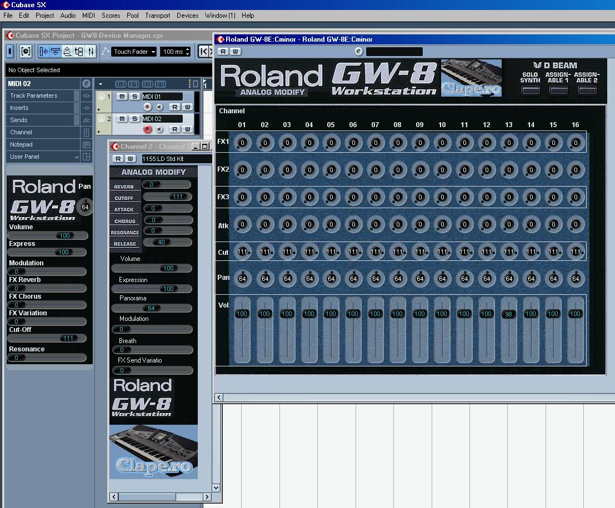Viewport: 615px width, 508px height.
Task: Click the MIDI 01 track name field
Action: pos(162,97)
